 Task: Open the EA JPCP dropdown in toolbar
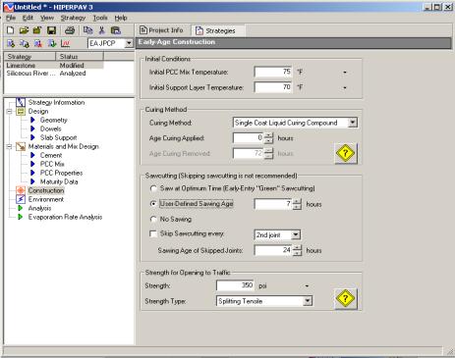[129, 43]
